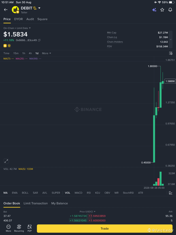
Task: Toggle SAR indicator
Action: pyautogui.click(x=35, y=193)
